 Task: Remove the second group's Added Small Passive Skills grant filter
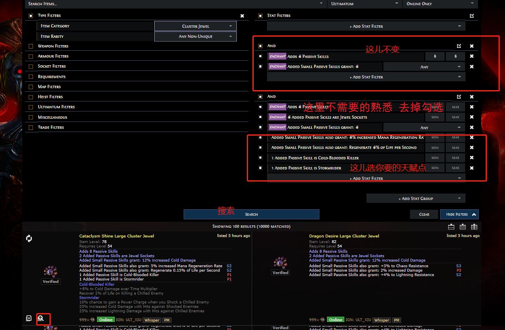point(472,127)
